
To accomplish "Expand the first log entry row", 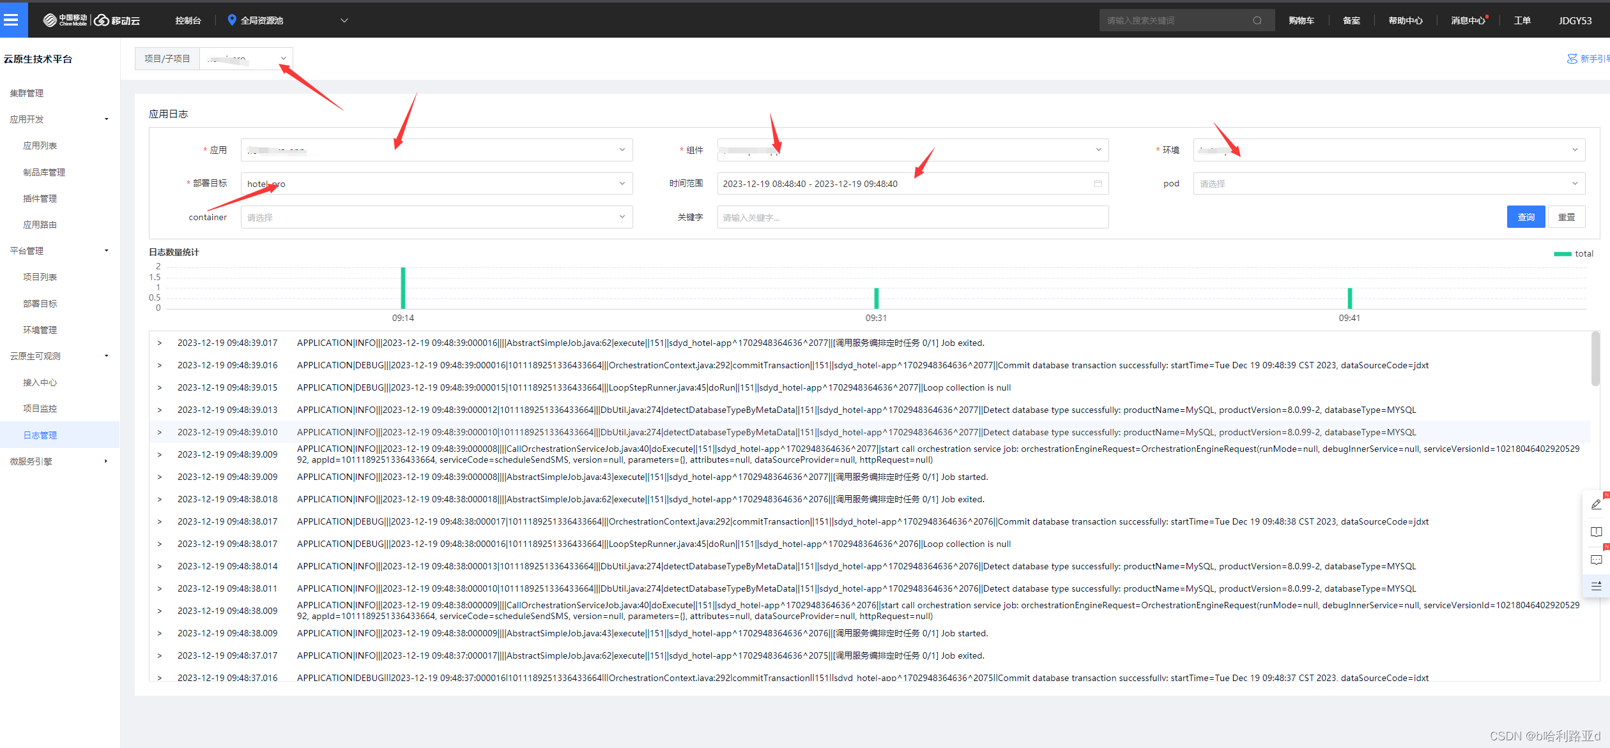I will pos(160,343).
